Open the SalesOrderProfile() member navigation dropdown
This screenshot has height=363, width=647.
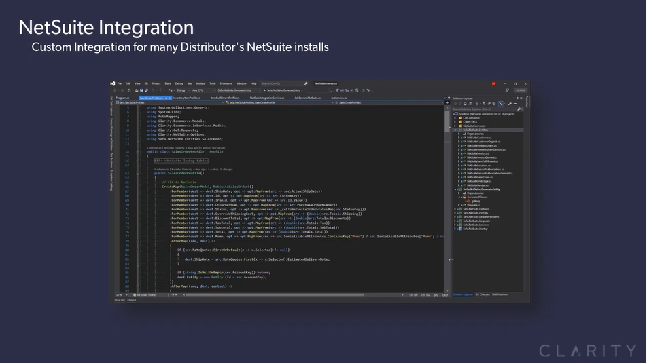(389, 102)
